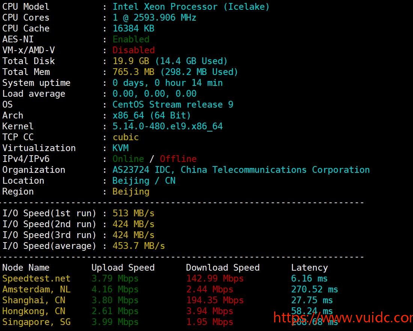Select the 'Hongkong, CN' node name
Viewport: 413px width, 331px height.
pyautogui.click(x=34, y=311)
